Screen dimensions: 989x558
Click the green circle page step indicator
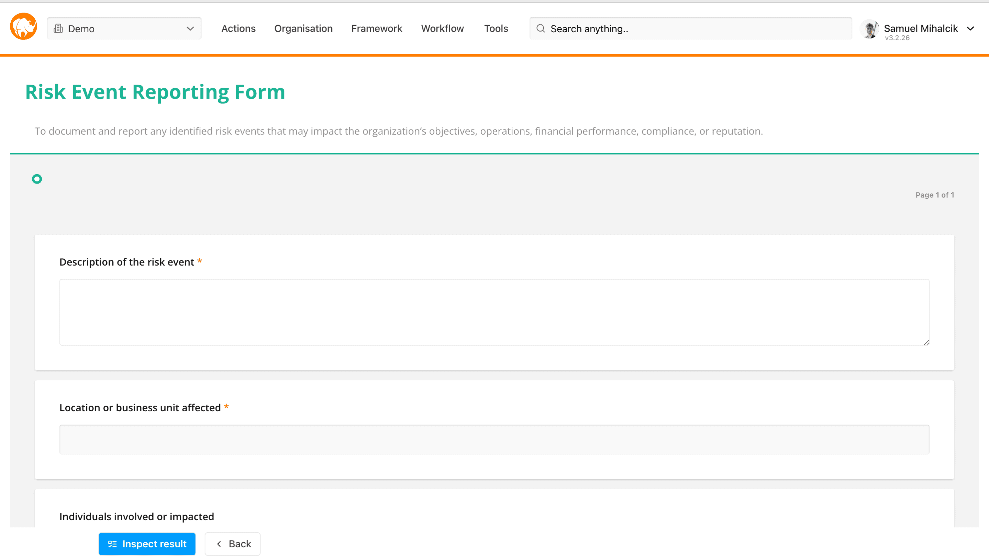(x=37, y=179)
